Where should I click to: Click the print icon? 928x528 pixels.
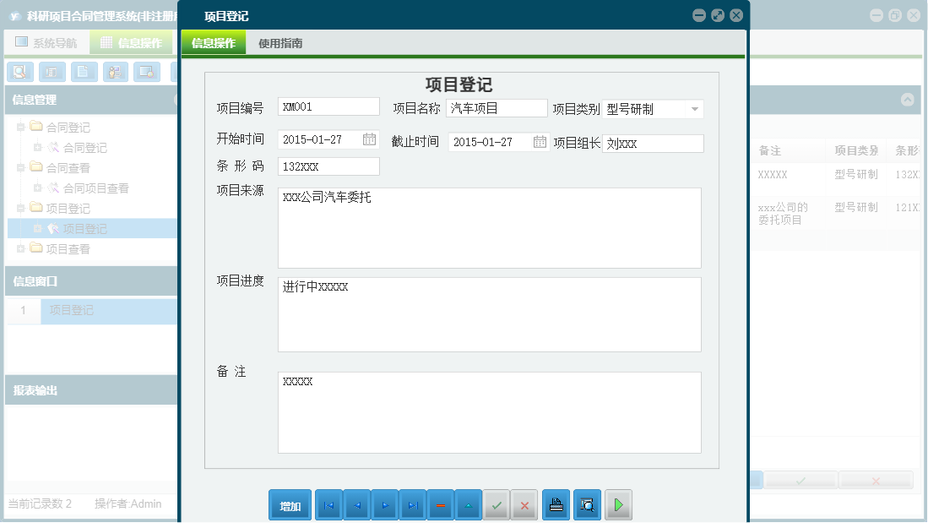[x=556, y=504]
